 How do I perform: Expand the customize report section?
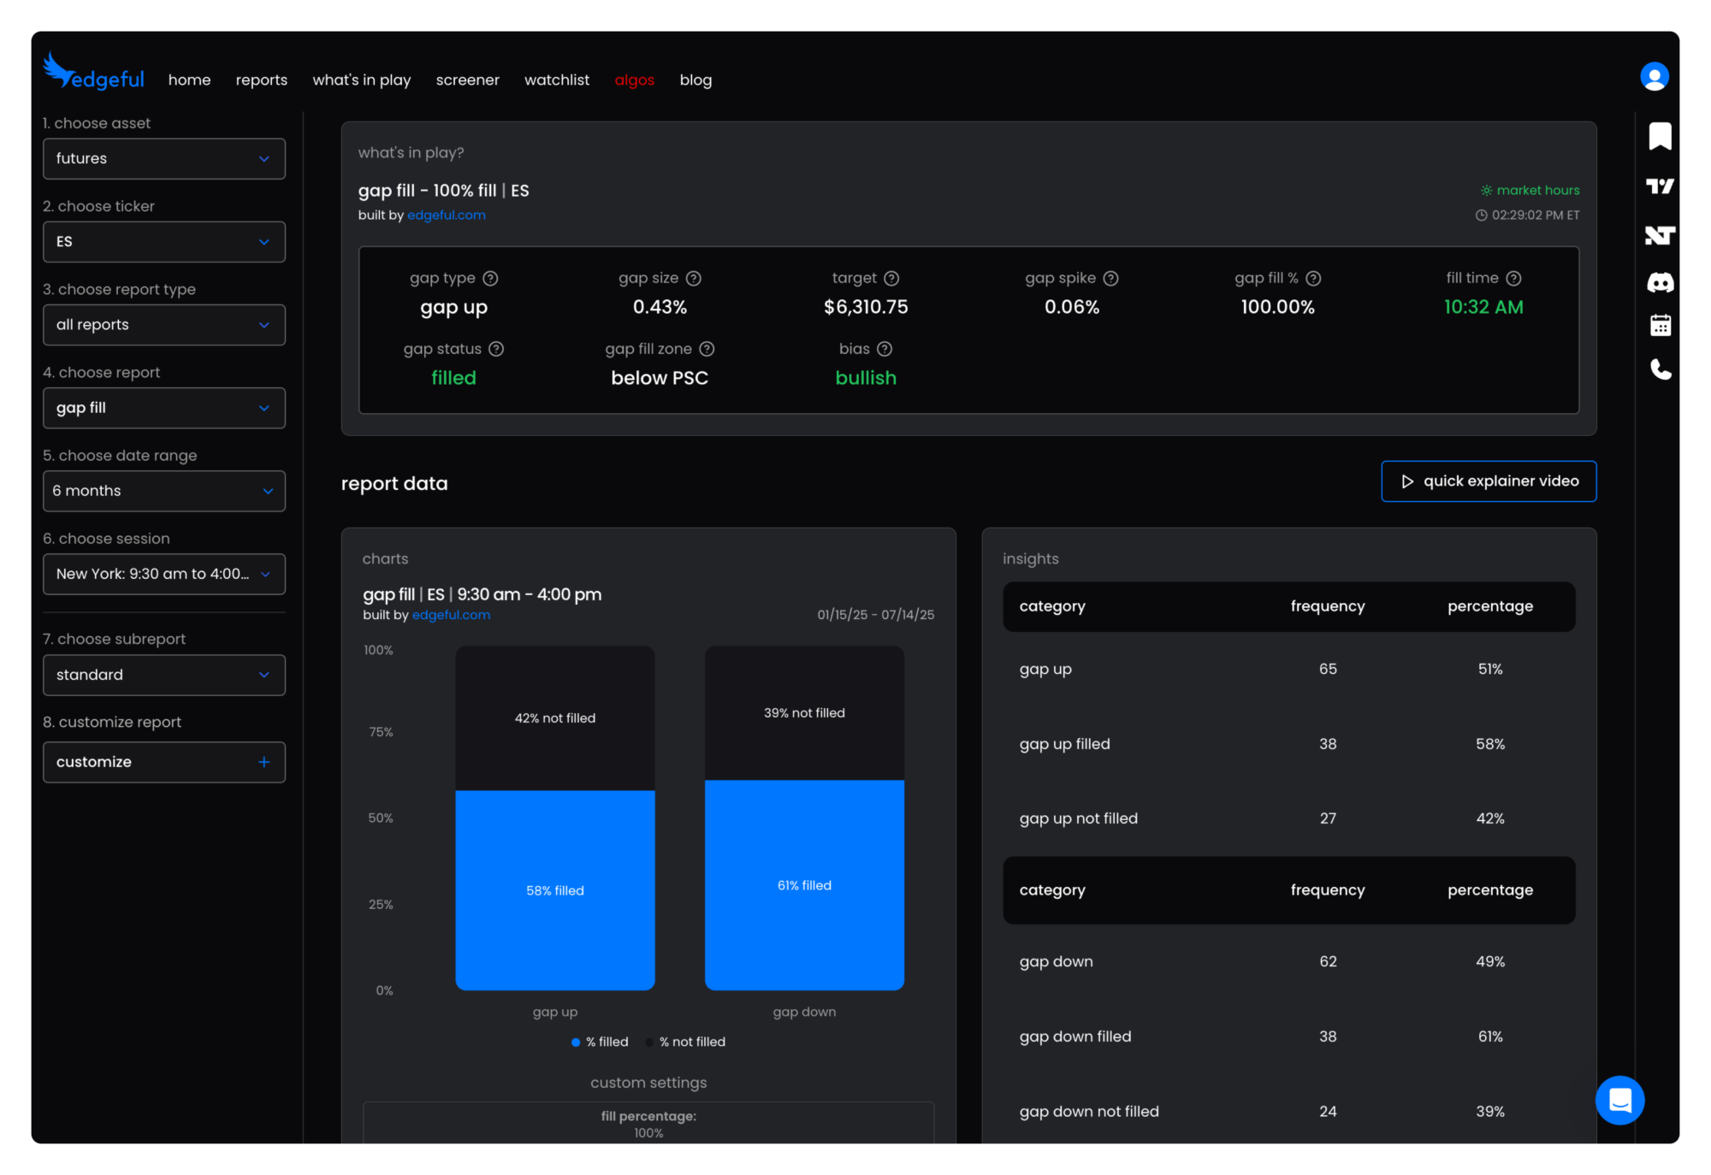[x=163, y=762]
